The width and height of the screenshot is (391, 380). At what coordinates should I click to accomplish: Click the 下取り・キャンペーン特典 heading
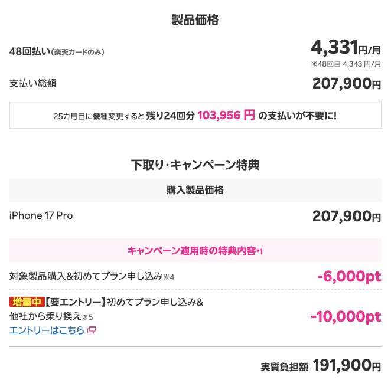195,165
